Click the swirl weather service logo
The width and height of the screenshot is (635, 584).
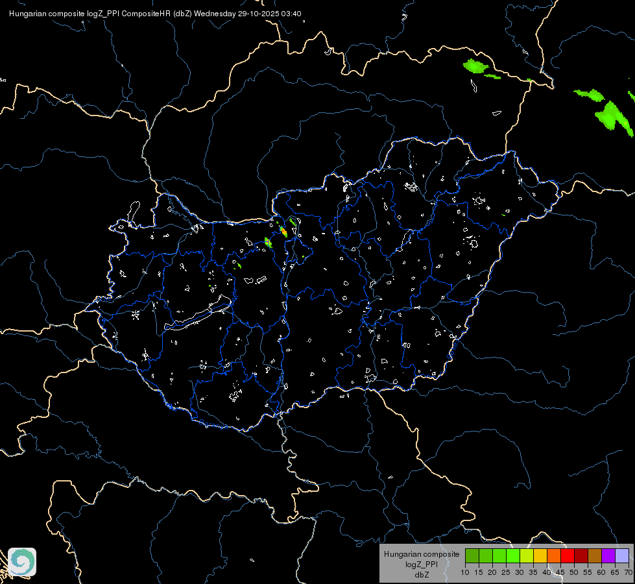[x=22, y=562]
